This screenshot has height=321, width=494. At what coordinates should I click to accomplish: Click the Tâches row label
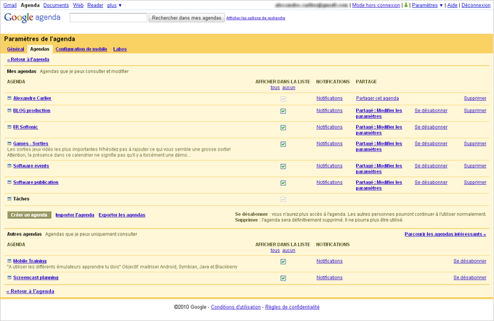(x=21, y=199)
